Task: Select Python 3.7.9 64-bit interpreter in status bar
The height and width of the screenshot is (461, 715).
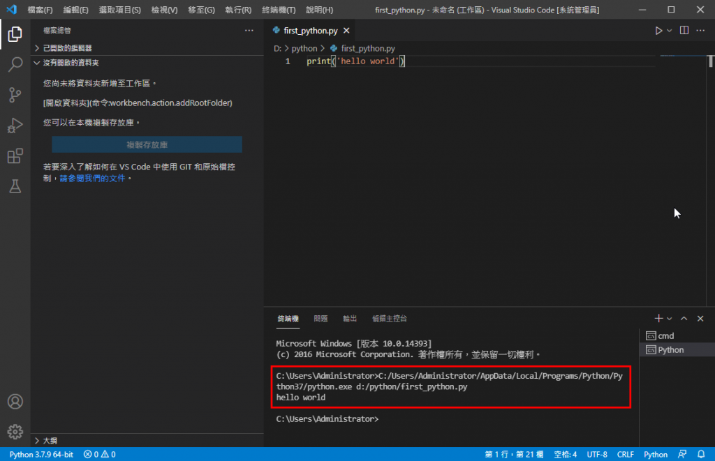Action: 41,454
